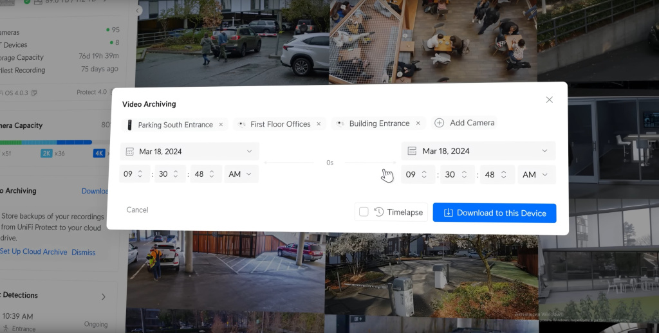659x333 pixels.
Task: Click Set Up Cloud Archive link
Action: [33, 252]
